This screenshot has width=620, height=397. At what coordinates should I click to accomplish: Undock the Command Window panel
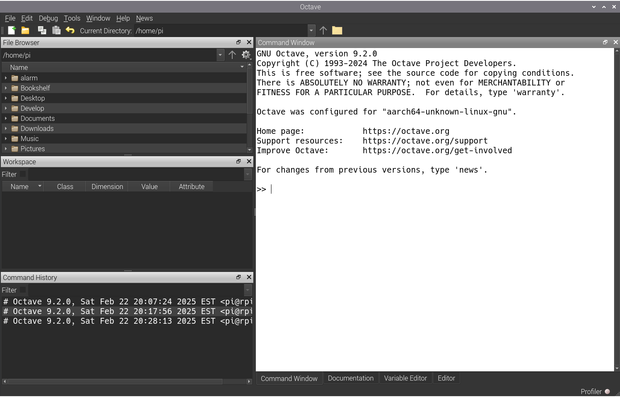click(x=605, y=42)
